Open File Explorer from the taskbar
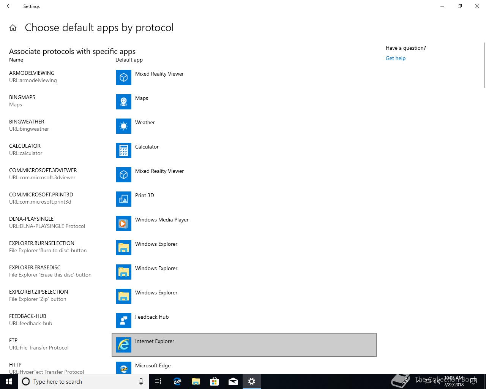This screenshot has width=486, height=389. [196, 381]
